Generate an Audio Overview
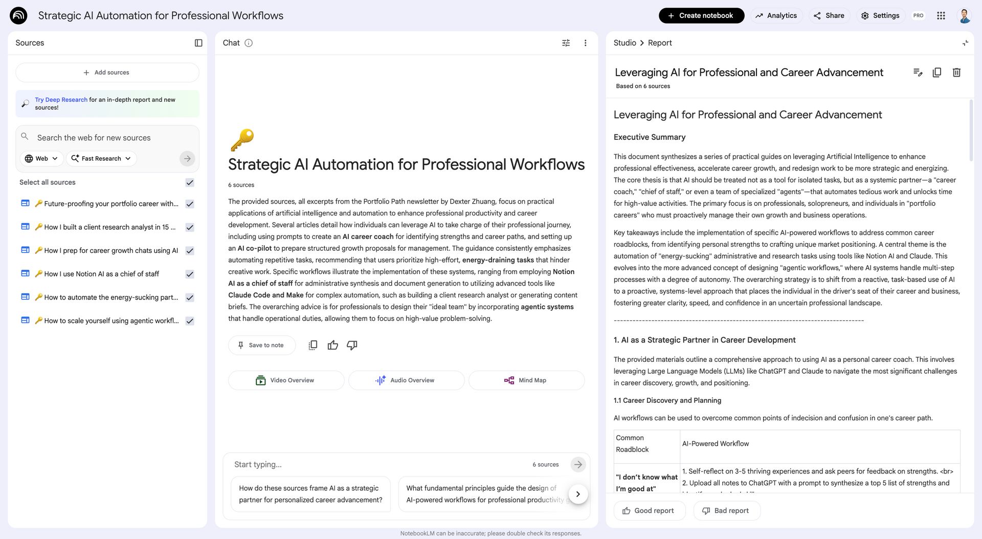The height and width of the screenshot is (539, 982). point(406,380)
